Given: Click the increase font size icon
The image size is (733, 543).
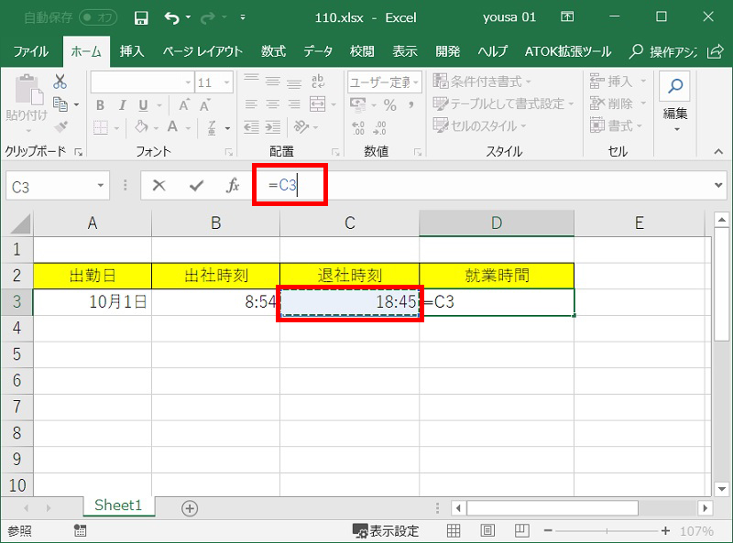Looking at the screenshot, I should click(x=184, y=105).
